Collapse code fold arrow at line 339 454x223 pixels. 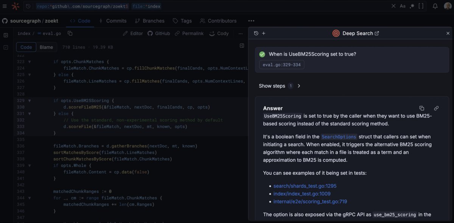click(x=30, y=166)
